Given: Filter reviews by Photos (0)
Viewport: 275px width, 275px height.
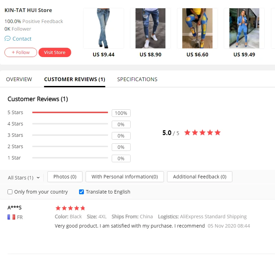Looking at the screenshot, I should click(x=65, y=177).
